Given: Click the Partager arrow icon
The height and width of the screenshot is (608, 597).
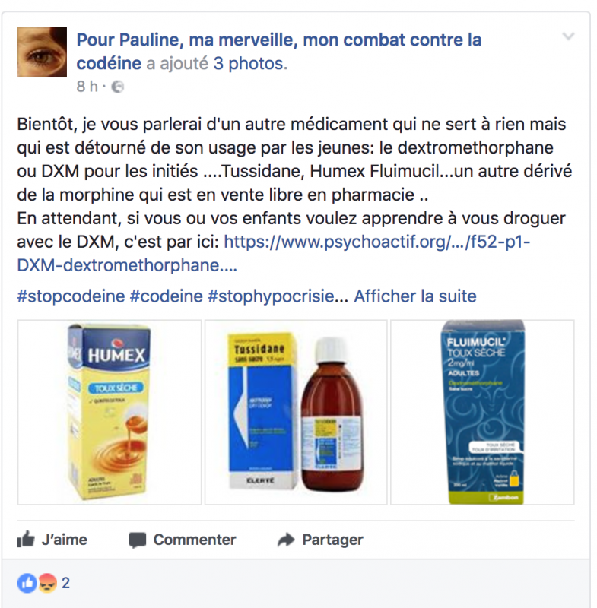Looking at the screenshot, I should point(286,540).
